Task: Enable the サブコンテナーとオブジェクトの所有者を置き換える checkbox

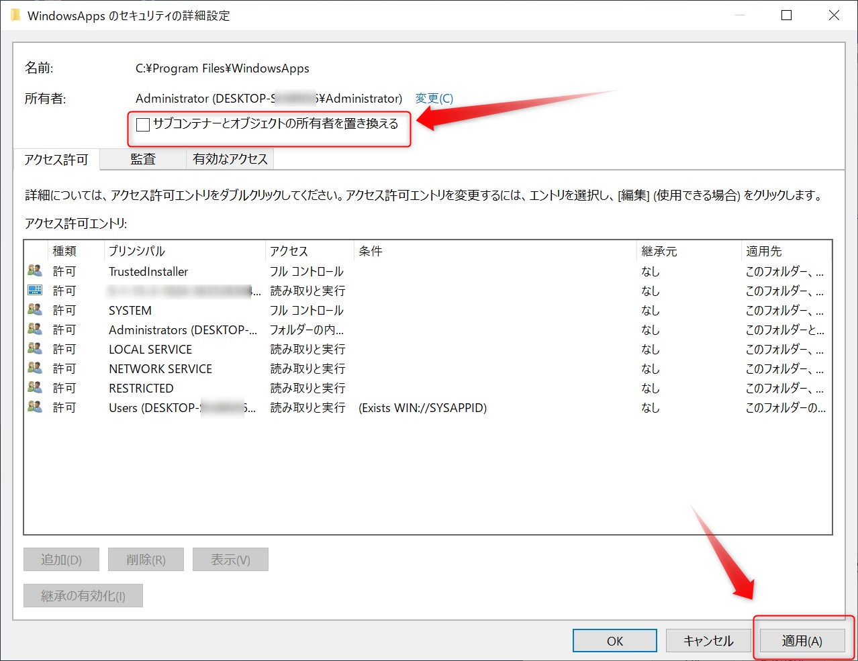Action: pos(142,124)
